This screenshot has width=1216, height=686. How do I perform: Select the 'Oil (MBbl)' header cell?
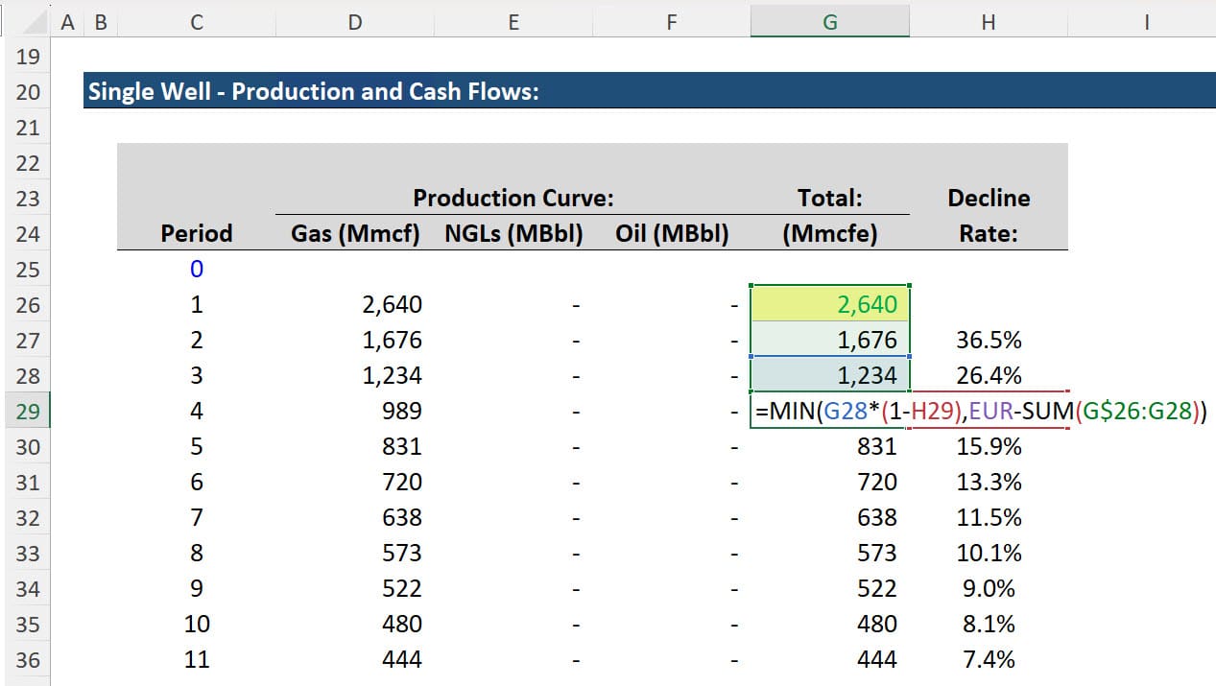(x=671, y=233)
